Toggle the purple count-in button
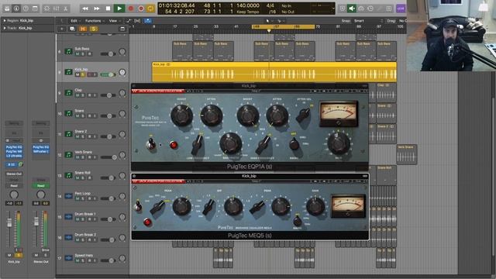This screenshot has width=496, height=279. [401, 9]
